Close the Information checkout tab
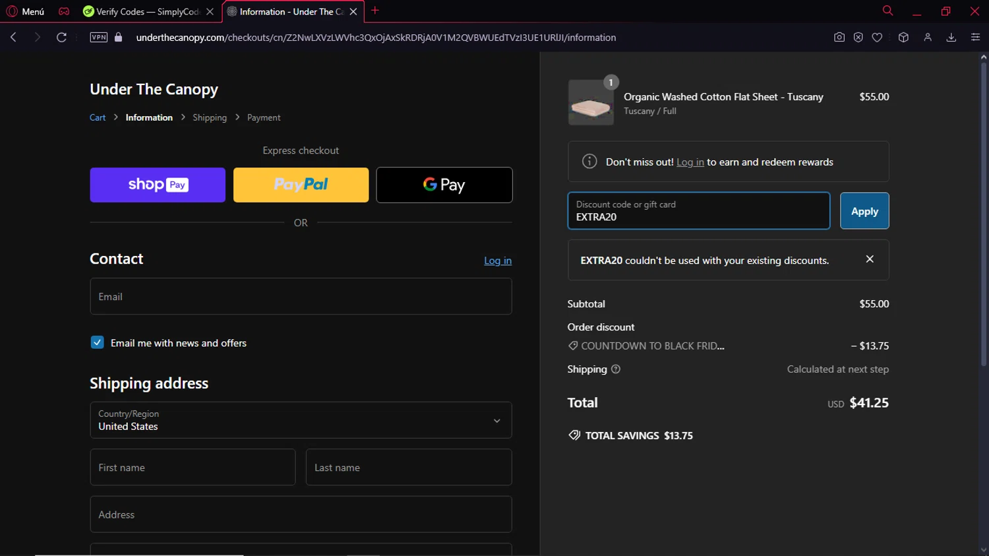 (353, 11)
